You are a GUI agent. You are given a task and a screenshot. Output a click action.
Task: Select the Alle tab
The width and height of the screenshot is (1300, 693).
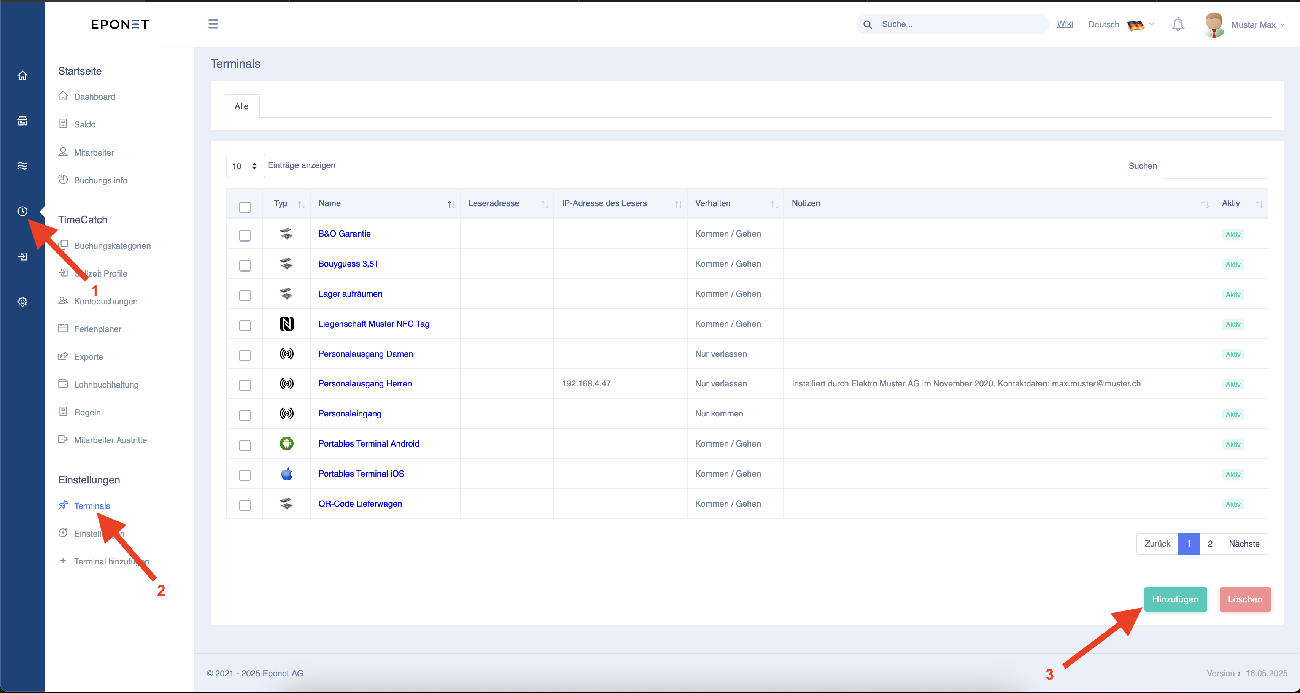click(x=241, y=106)
